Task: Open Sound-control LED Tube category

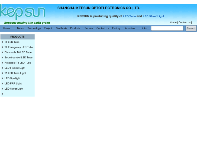Action: click(18, 58)
